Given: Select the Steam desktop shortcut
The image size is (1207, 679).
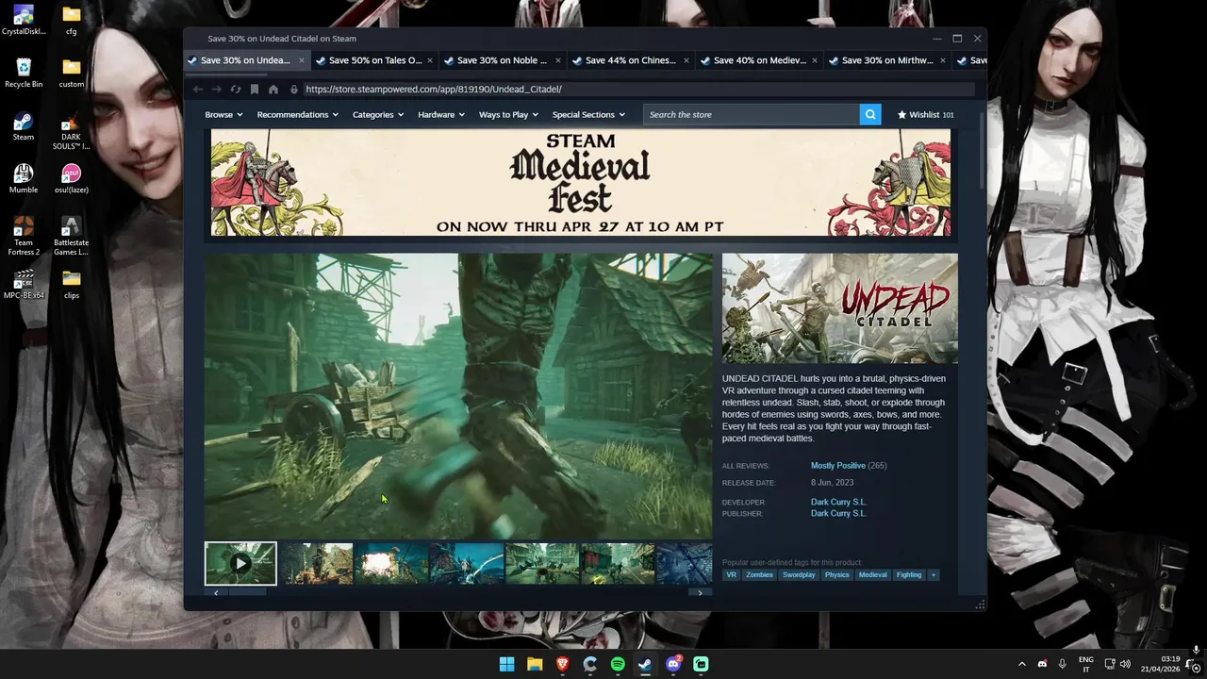Looking at the screenshot, I should pos(24,125).
